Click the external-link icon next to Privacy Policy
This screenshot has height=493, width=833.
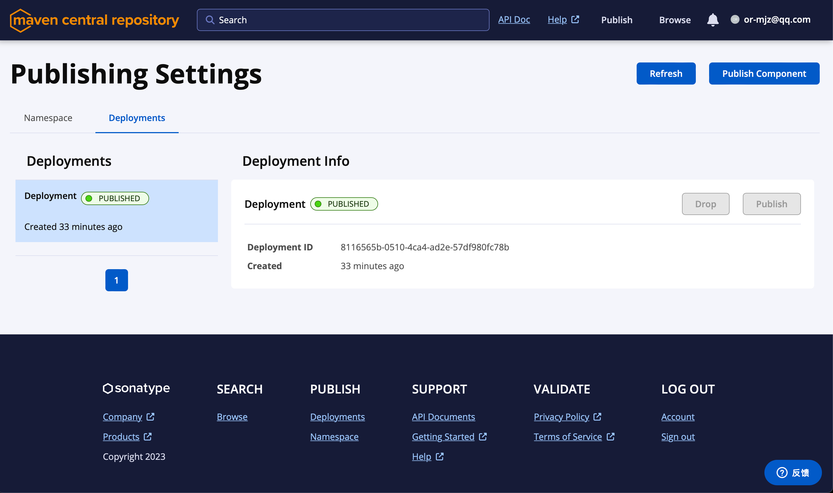pyautogui.click(x=598, y=417)
